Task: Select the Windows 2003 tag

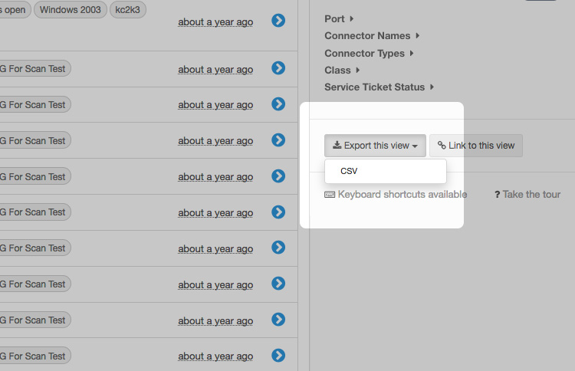Action: 69,10
